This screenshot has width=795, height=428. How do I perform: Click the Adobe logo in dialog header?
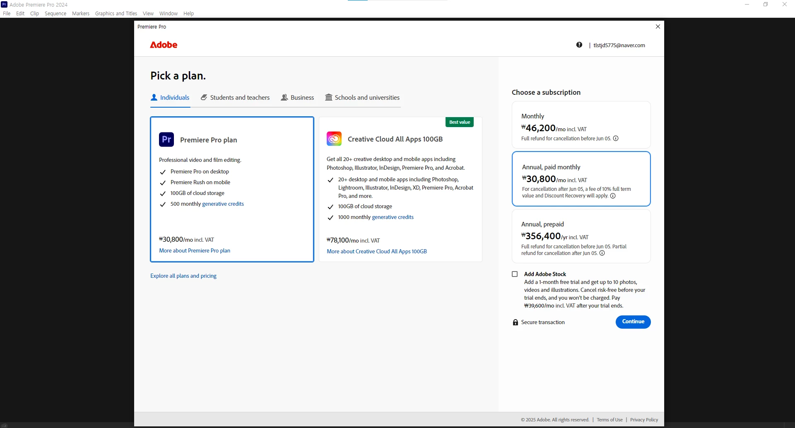click(x=164, y=45)
